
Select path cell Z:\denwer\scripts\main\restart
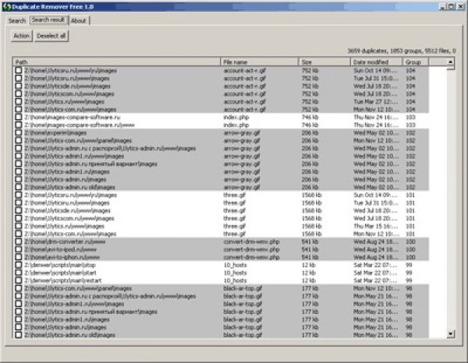[63, 280]
